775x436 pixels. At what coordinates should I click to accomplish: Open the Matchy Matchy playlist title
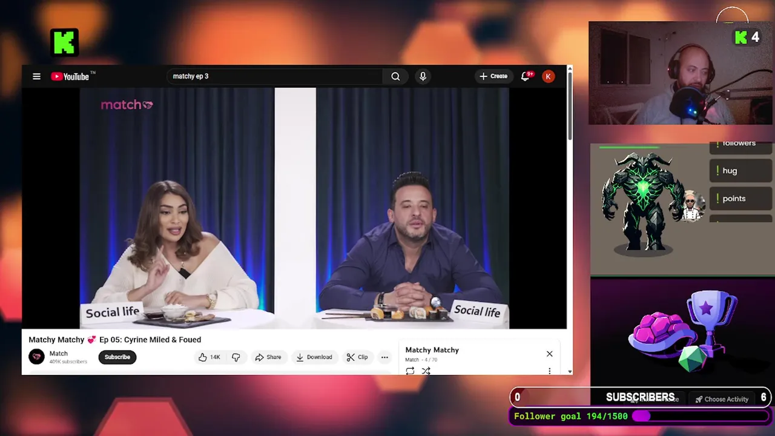pos(432,350)
